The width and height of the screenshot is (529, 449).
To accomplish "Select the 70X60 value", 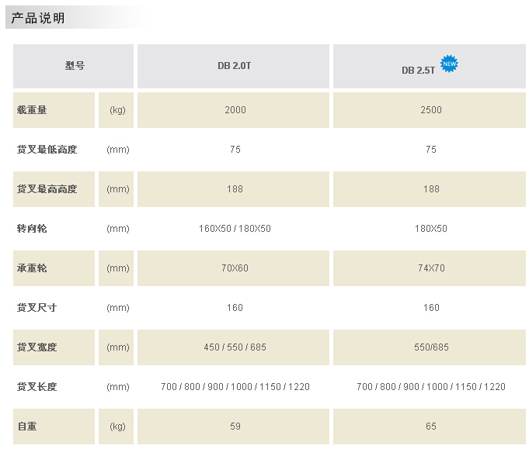I will [235, 268].
